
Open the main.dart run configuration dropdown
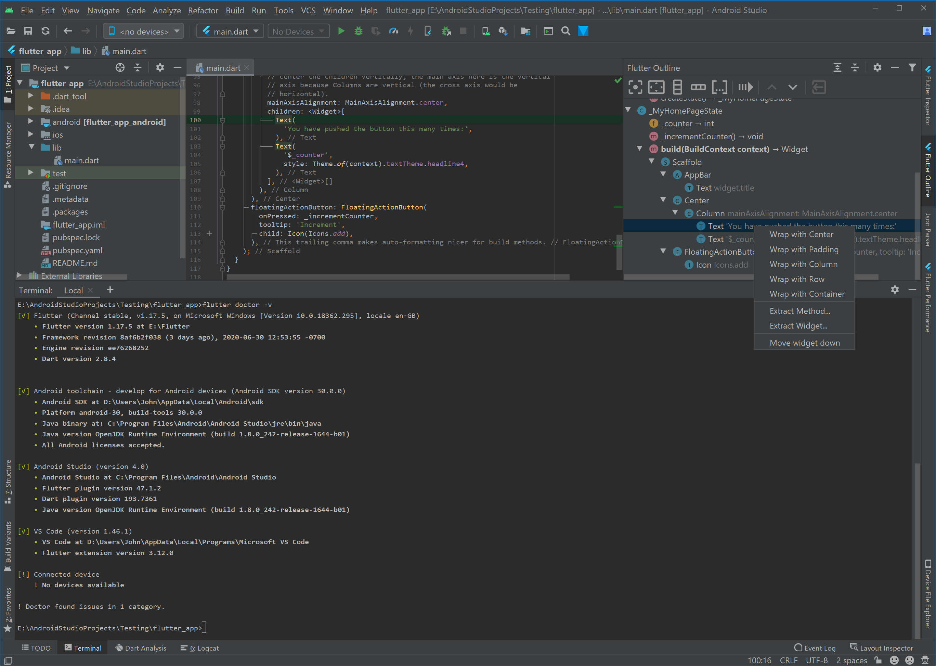230,31
